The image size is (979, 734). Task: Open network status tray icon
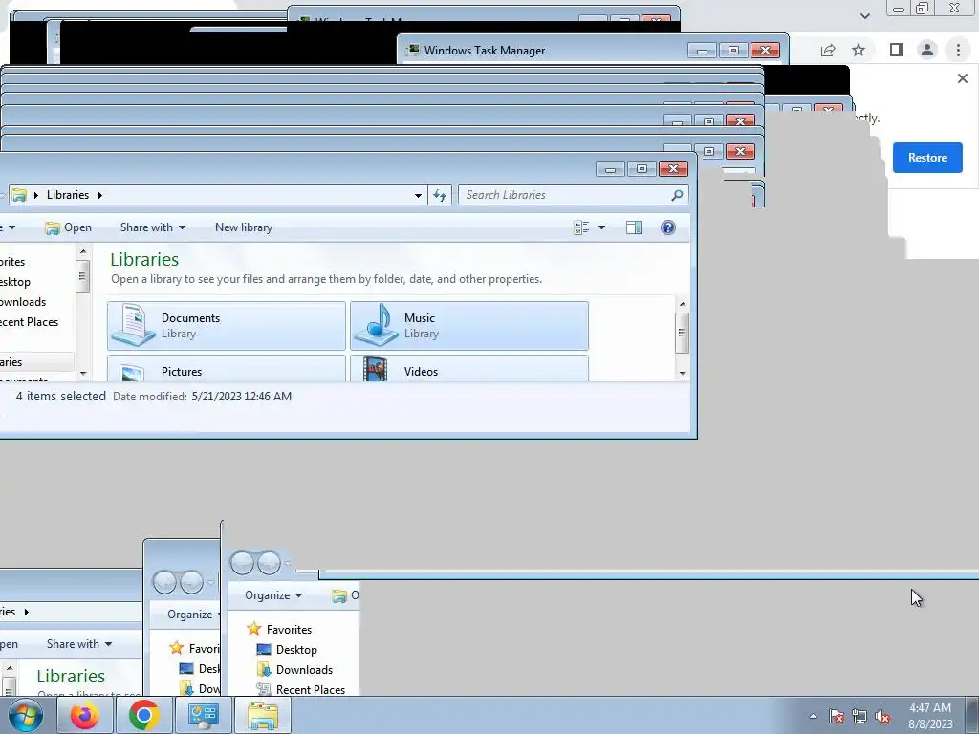859,716
